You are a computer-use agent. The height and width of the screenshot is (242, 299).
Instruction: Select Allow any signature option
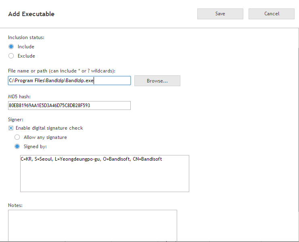click(x=17, y=137)
